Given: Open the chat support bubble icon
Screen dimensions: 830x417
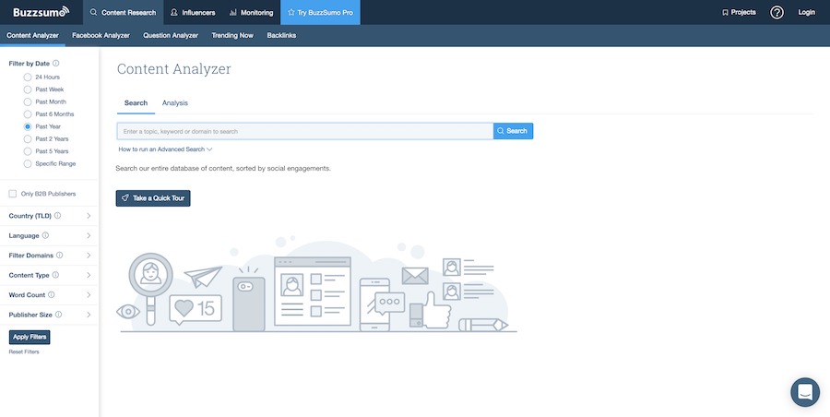Looking at the screenshot, I should (804, 392).
